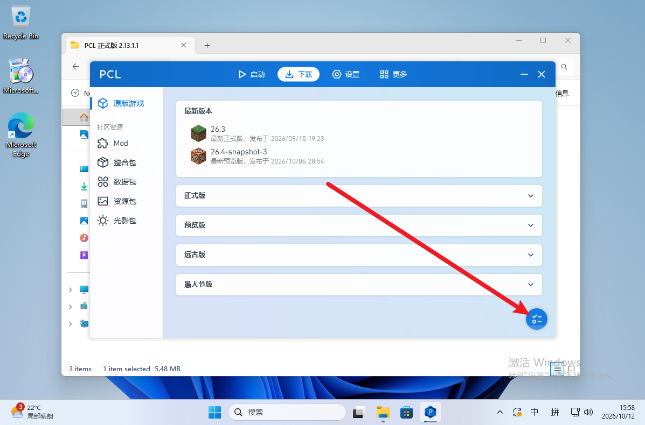This screenshot has height=425, width=645.
Task: Open 数据包 data pack section
Action: (x=126, y=182)
